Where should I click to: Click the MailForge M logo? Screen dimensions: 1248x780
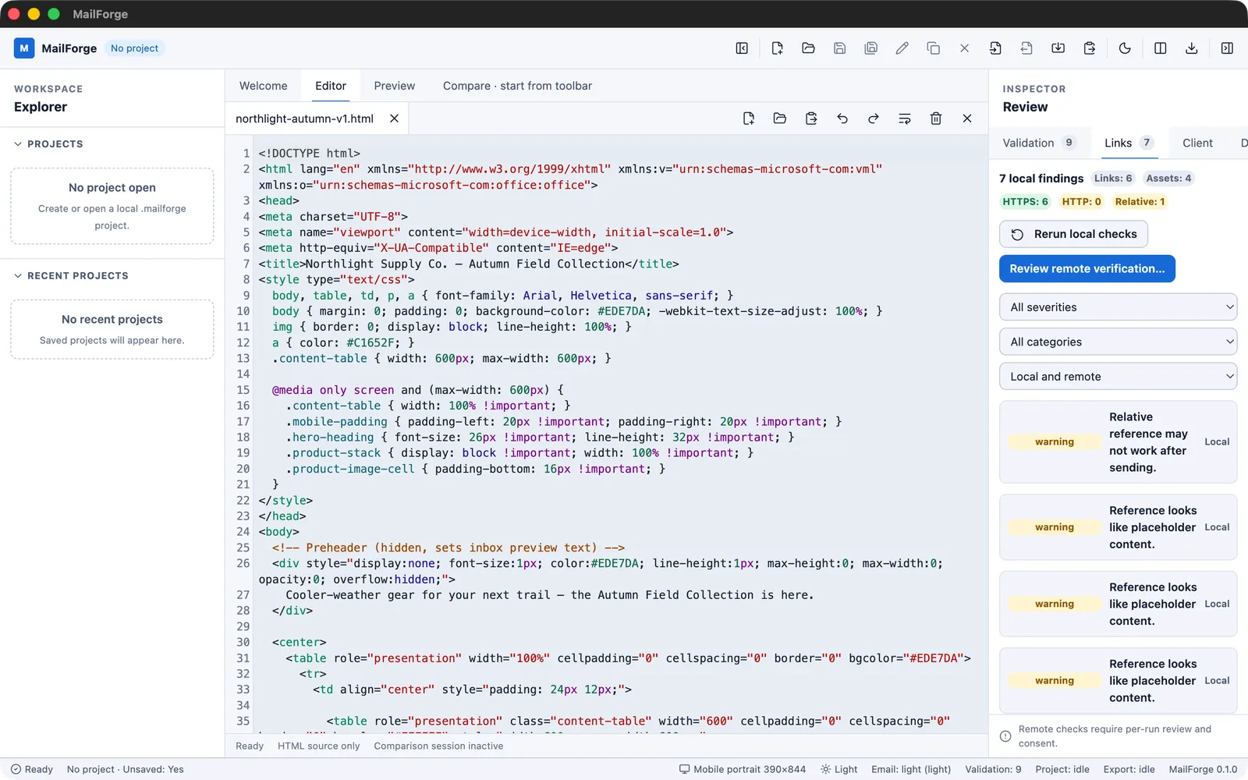[x=24, y=48]
